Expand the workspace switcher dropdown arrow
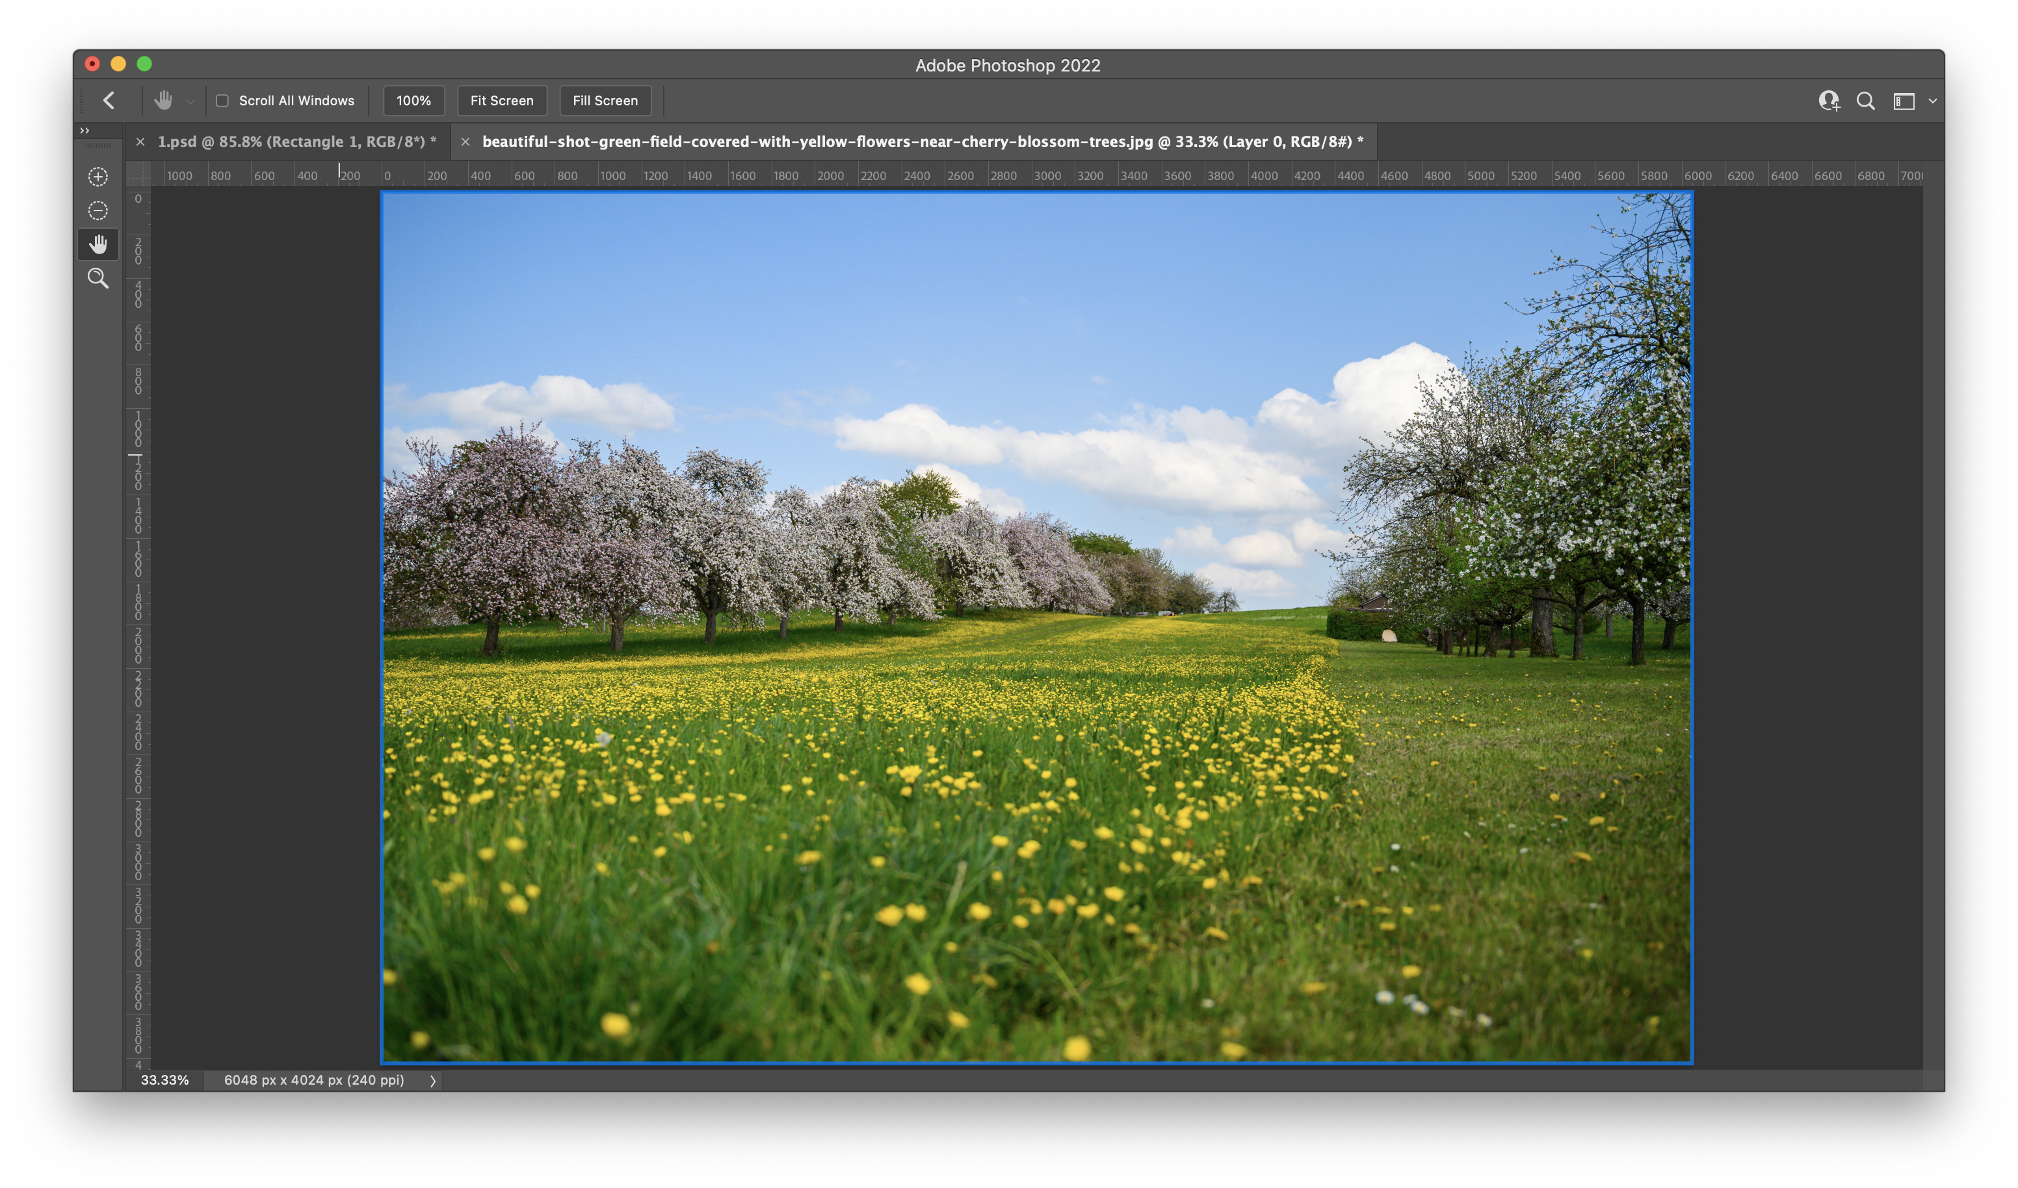Viewport: 2018px width, 1188px height. (1932, 101)
